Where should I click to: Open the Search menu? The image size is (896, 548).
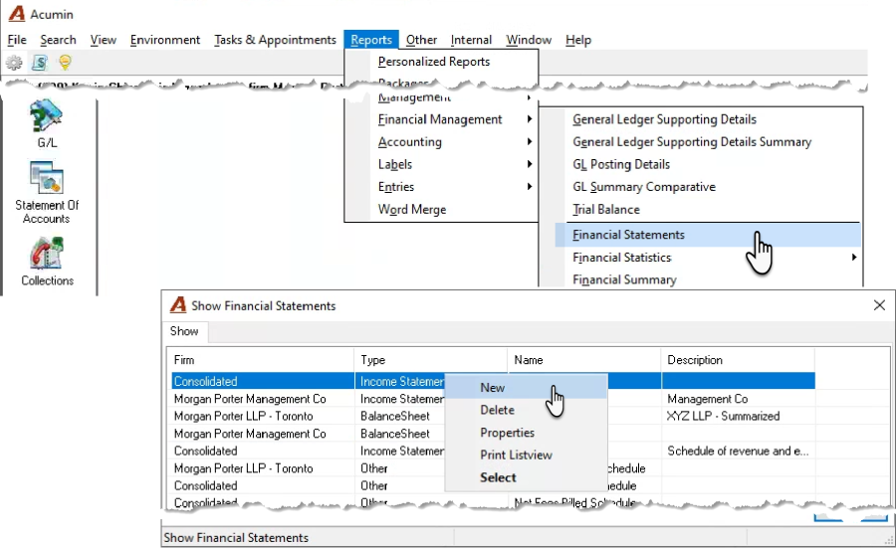[59, 40]
